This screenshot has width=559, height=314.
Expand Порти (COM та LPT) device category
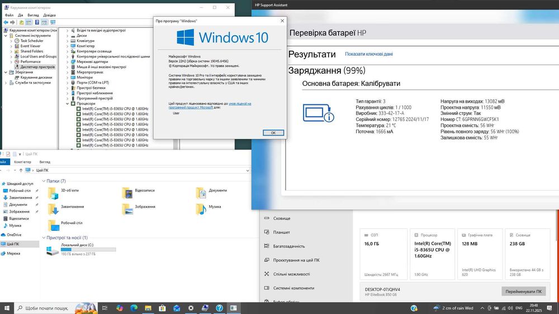(68, 83)
